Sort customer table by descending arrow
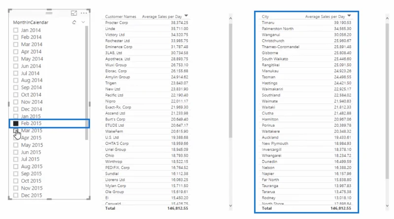Viewport: 394px width, 219px height. point(186,16)
